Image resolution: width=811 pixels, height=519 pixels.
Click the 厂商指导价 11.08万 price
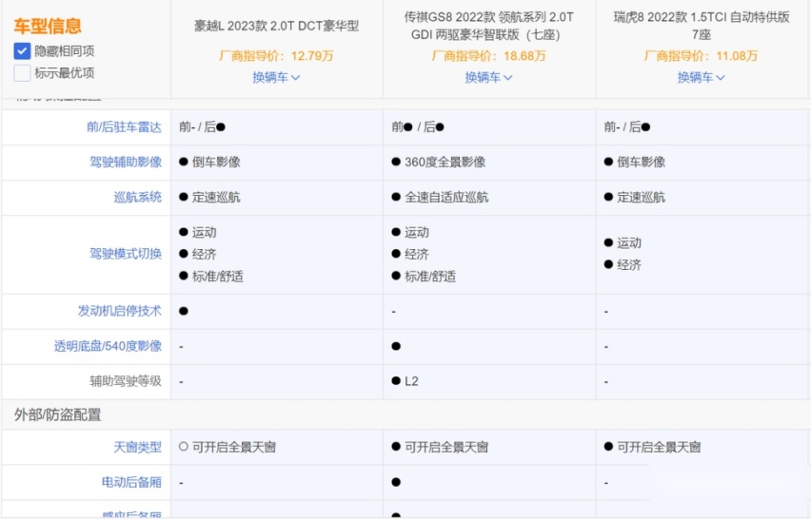pos(702,56)
